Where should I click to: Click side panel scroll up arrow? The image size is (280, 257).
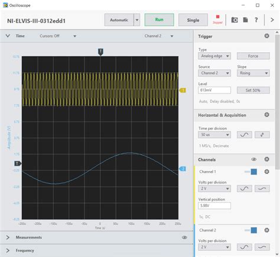[x=277, y=33]
